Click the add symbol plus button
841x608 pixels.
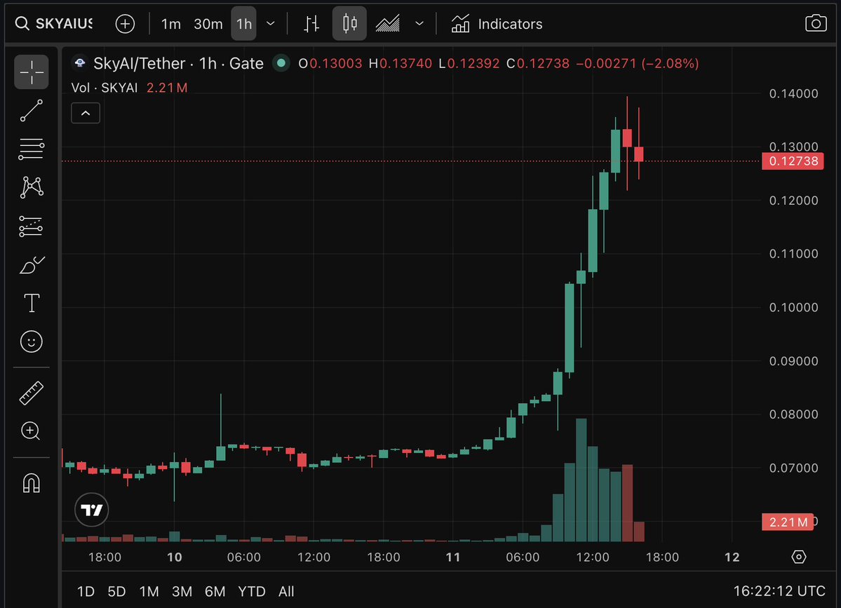[x=125, y=24]
